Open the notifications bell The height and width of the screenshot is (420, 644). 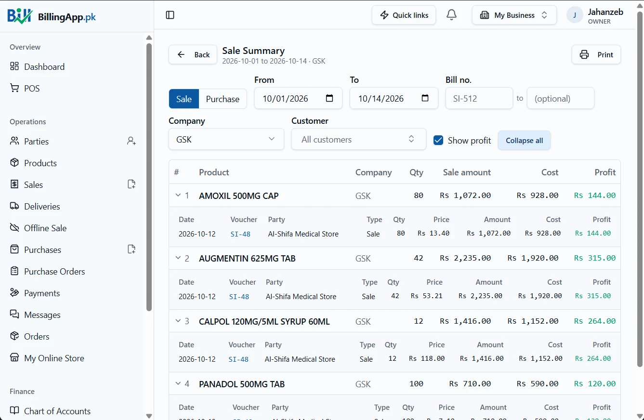point(451,15)
